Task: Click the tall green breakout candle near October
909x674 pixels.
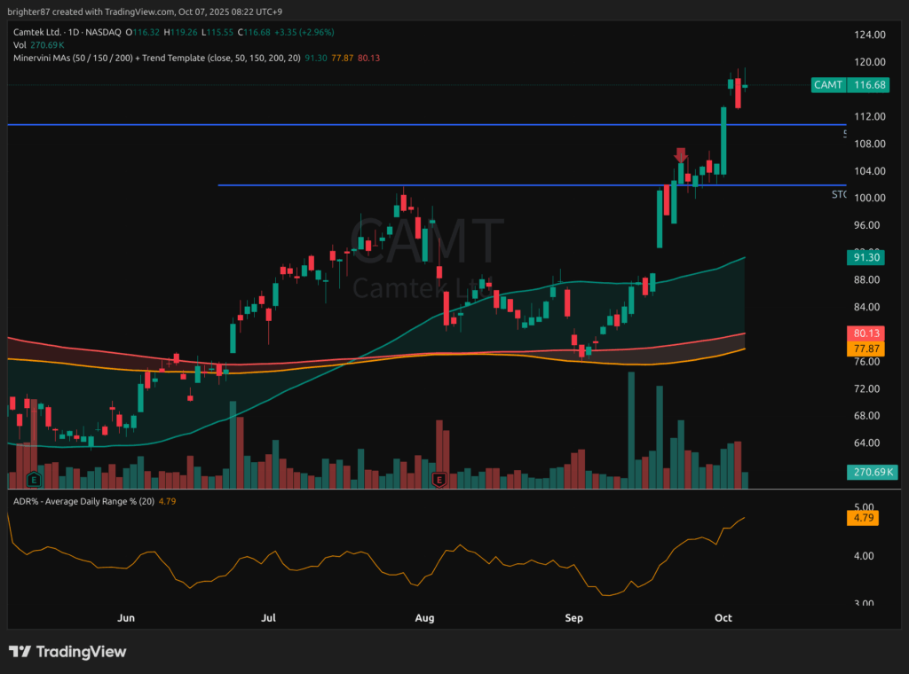Action: coord(724,140)
